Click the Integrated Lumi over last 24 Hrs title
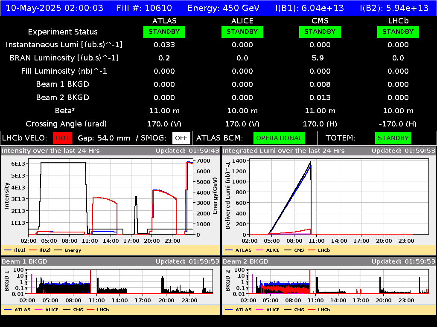The height and width of the screenshot is (327, 437). 283,151
